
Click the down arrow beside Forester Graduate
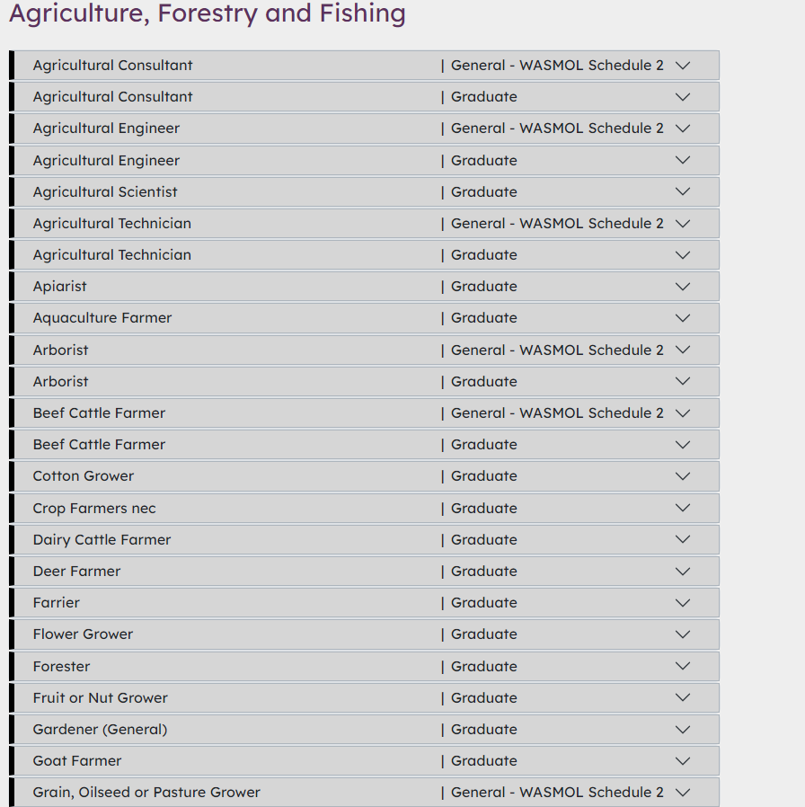pyautogui.click(x=683, y=666)
